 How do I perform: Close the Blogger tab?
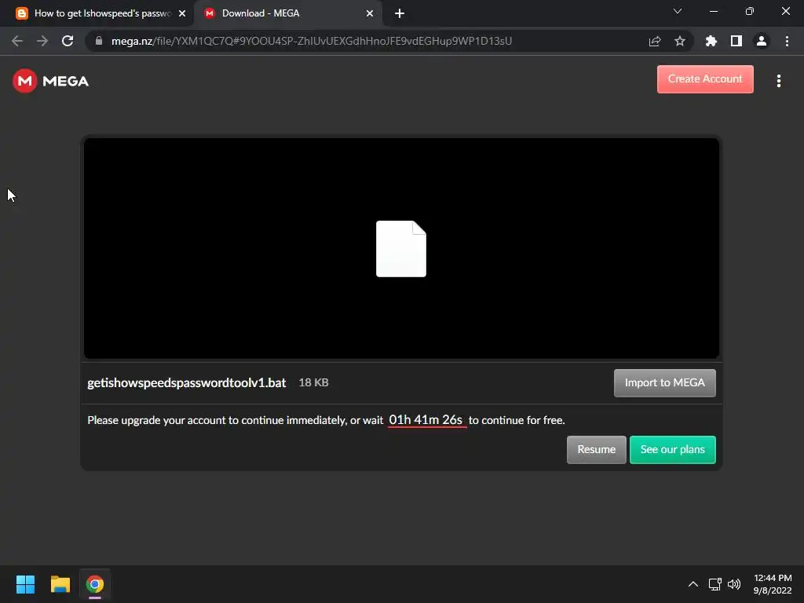tap(182, 13)
